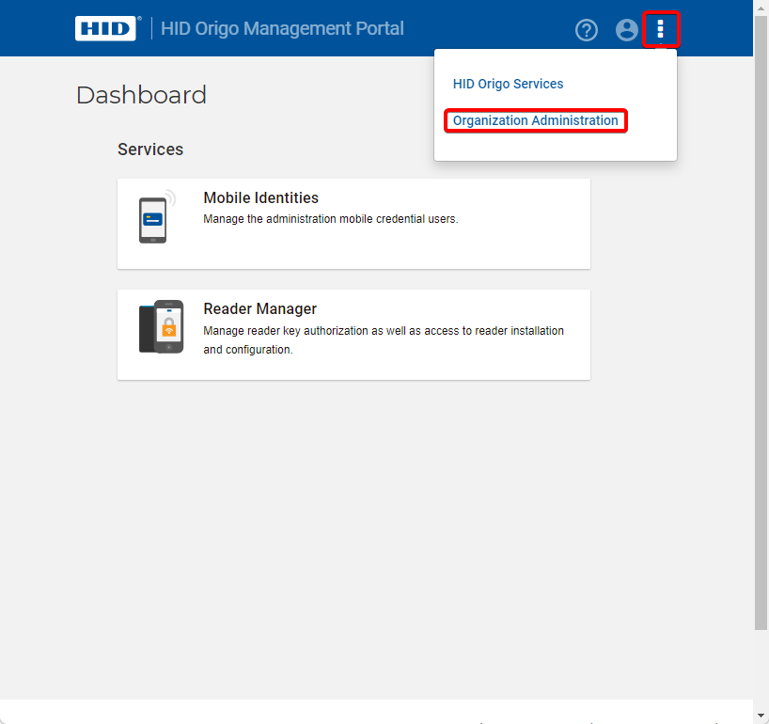
Task: Select HID Origo Services menu entry
Action: point(508,84)
